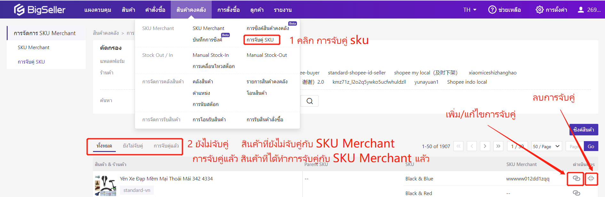Click สินค้าคงคลัง breadcrumb link
The height and width of the screenshot is (197, 605).
[106, 33]
